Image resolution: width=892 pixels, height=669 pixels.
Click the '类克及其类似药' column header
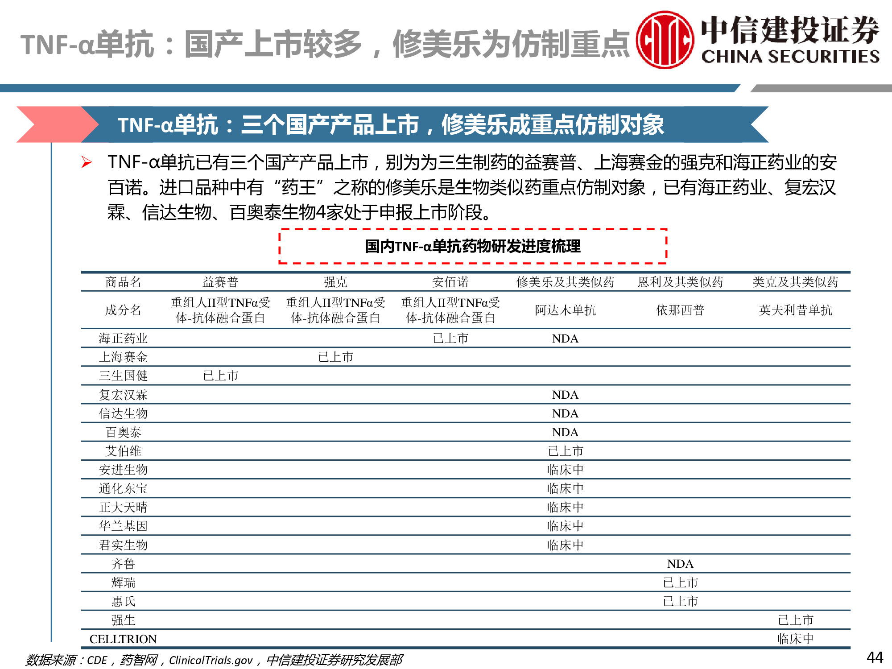coord(795,282)
